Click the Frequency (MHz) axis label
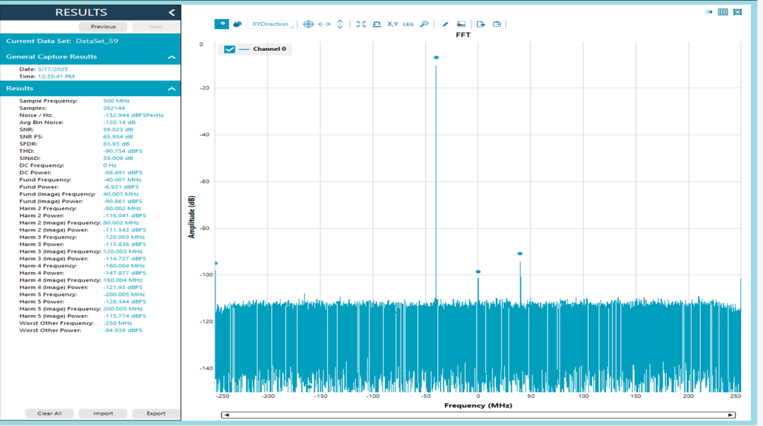763x426 pixels. click(x=478, y=405)
